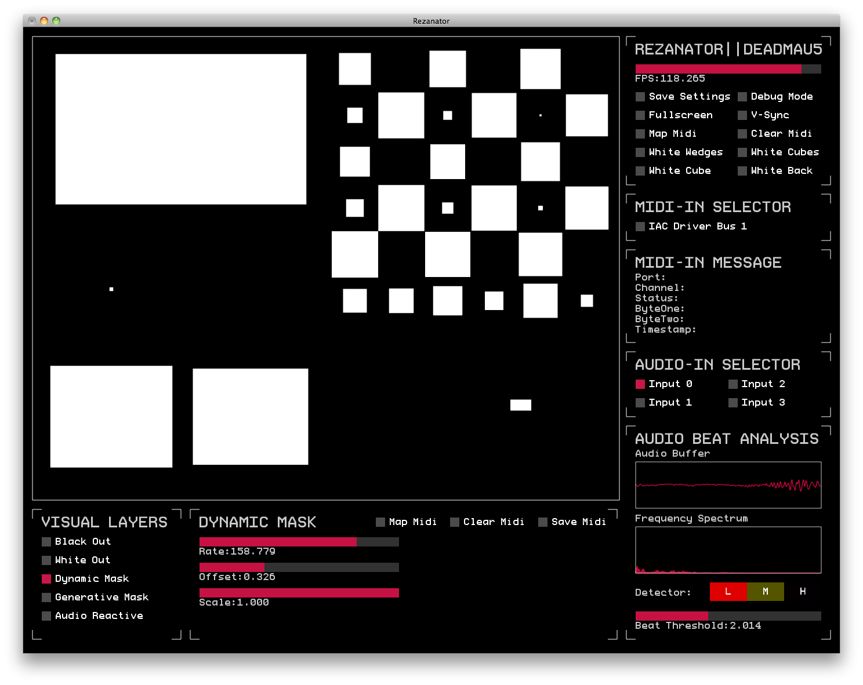Switch audio source to Input 2
The width and height of the screenshot is (863, 685).
click(x=733, y=384)
